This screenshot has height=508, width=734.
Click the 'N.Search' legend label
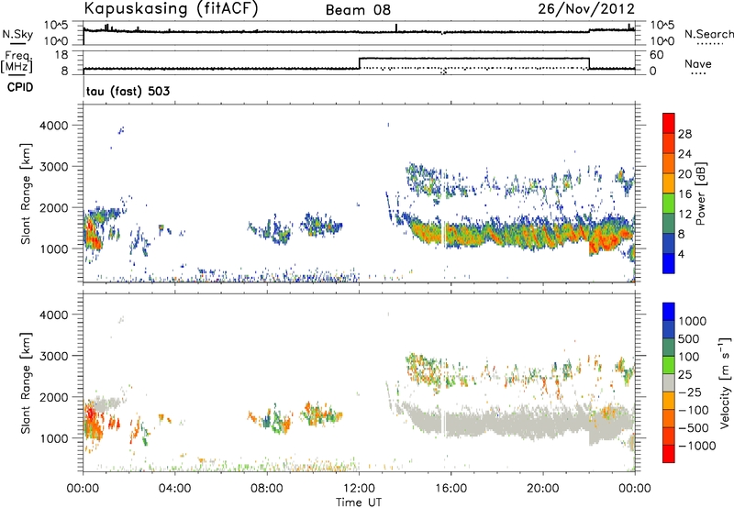(708, 34)
